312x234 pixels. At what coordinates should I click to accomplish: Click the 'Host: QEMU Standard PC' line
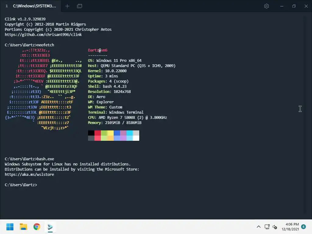pos(132,66)
